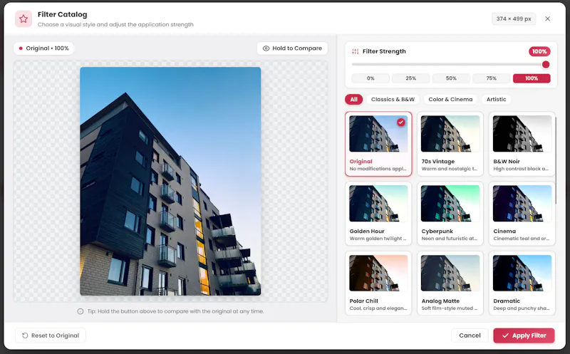Select the Analog Matte filter
The image size is (570, 354).
tap(450, 283)
